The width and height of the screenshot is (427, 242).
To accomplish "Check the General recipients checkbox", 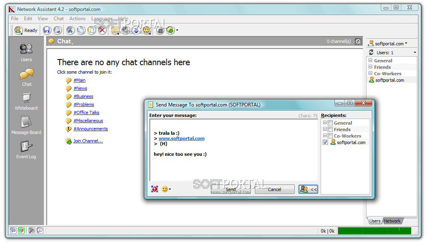I will point(330,123).
